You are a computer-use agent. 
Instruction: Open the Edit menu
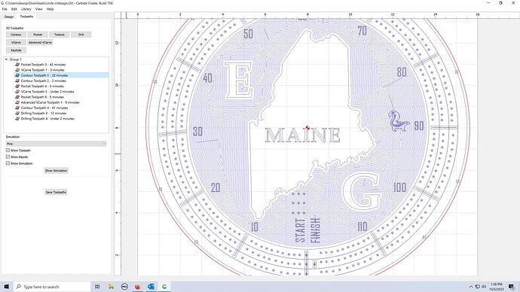pyautogui.click(x=14, y=9)
